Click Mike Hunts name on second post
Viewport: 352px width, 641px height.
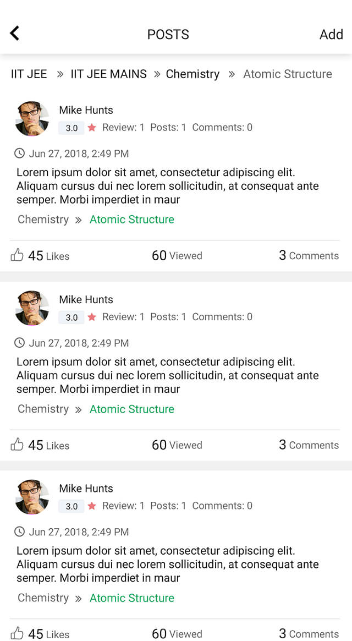tap(86, 299)
